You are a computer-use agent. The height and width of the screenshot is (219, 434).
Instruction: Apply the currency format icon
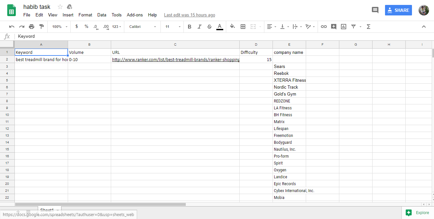pos(77,27)
